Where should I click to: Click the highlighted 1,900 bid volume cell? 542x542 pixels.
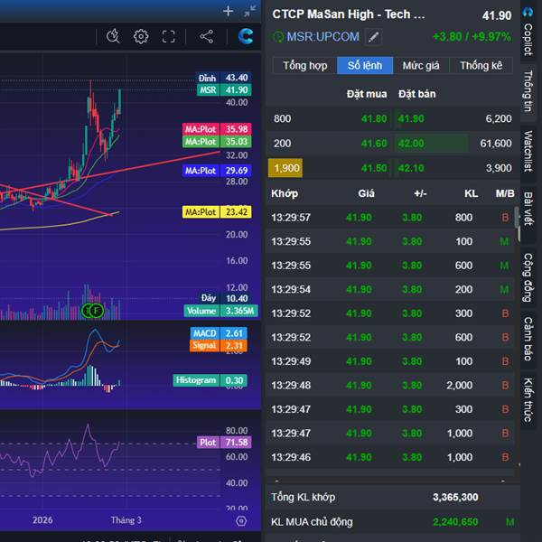(285, 168)
